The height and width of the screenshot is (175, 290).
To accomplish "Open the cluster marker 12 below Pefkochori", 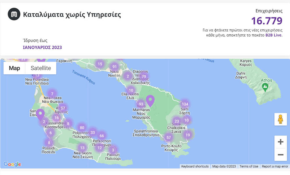I will (x=100, y=148).
